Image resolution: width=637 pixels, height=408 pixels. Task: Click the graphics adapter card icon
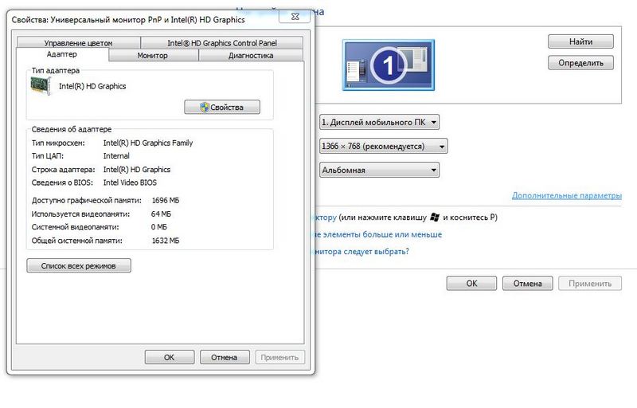coord(41,86)
